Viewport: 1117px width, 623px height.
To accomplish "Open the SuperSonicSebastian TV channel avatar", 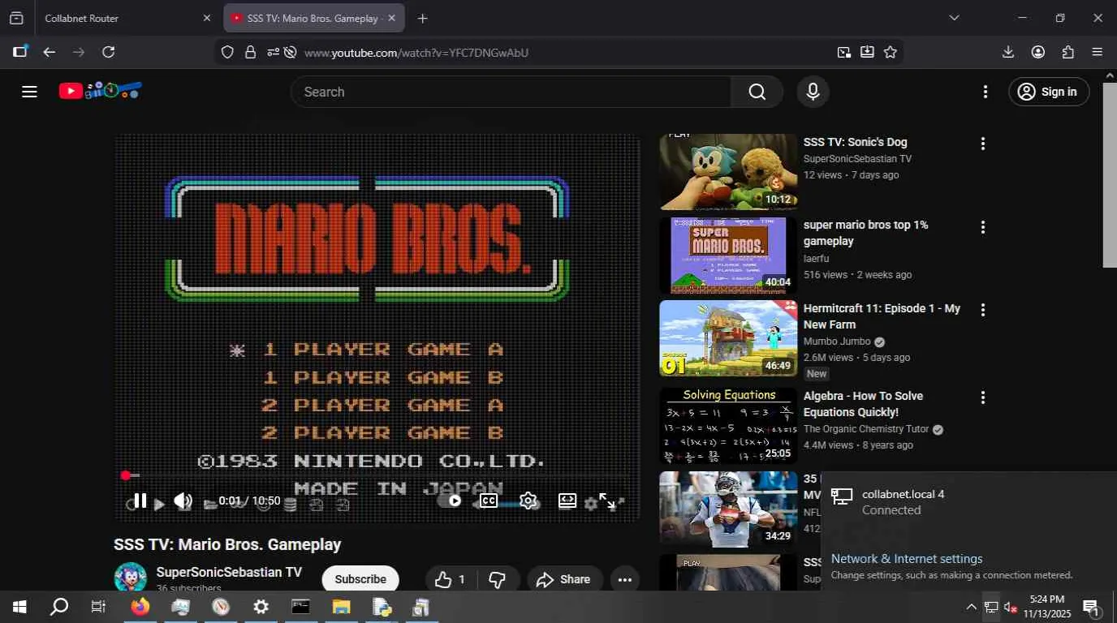I will pos(130,578).
